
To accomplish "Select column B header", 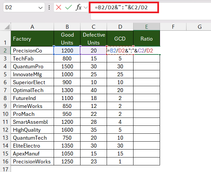I will coord(67,27).
